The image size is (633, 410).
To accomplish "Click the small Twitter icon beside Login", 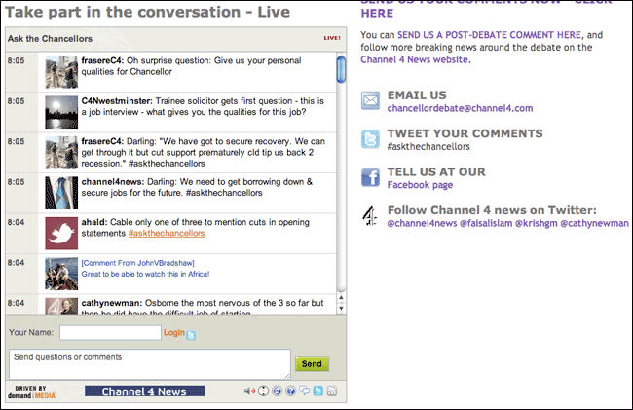I will click(191, 335).
